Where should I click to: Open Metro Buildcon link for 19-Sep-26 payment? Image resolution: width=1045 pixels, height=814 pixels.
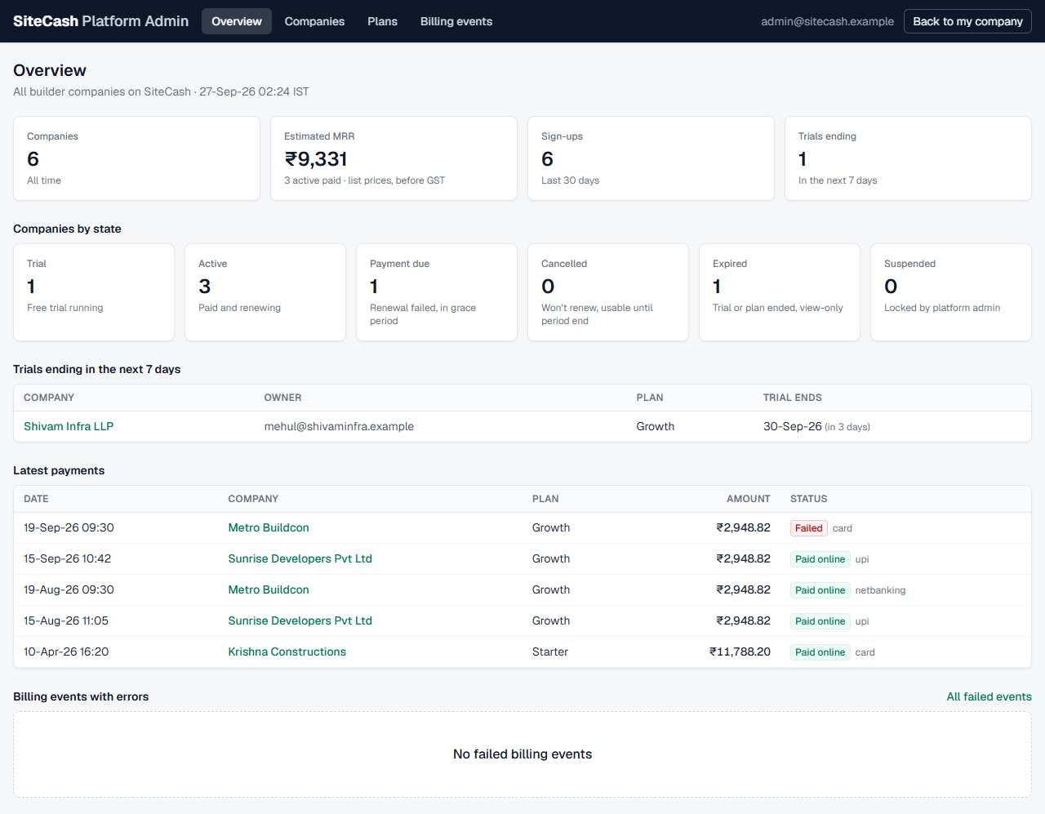pos(269,527)
